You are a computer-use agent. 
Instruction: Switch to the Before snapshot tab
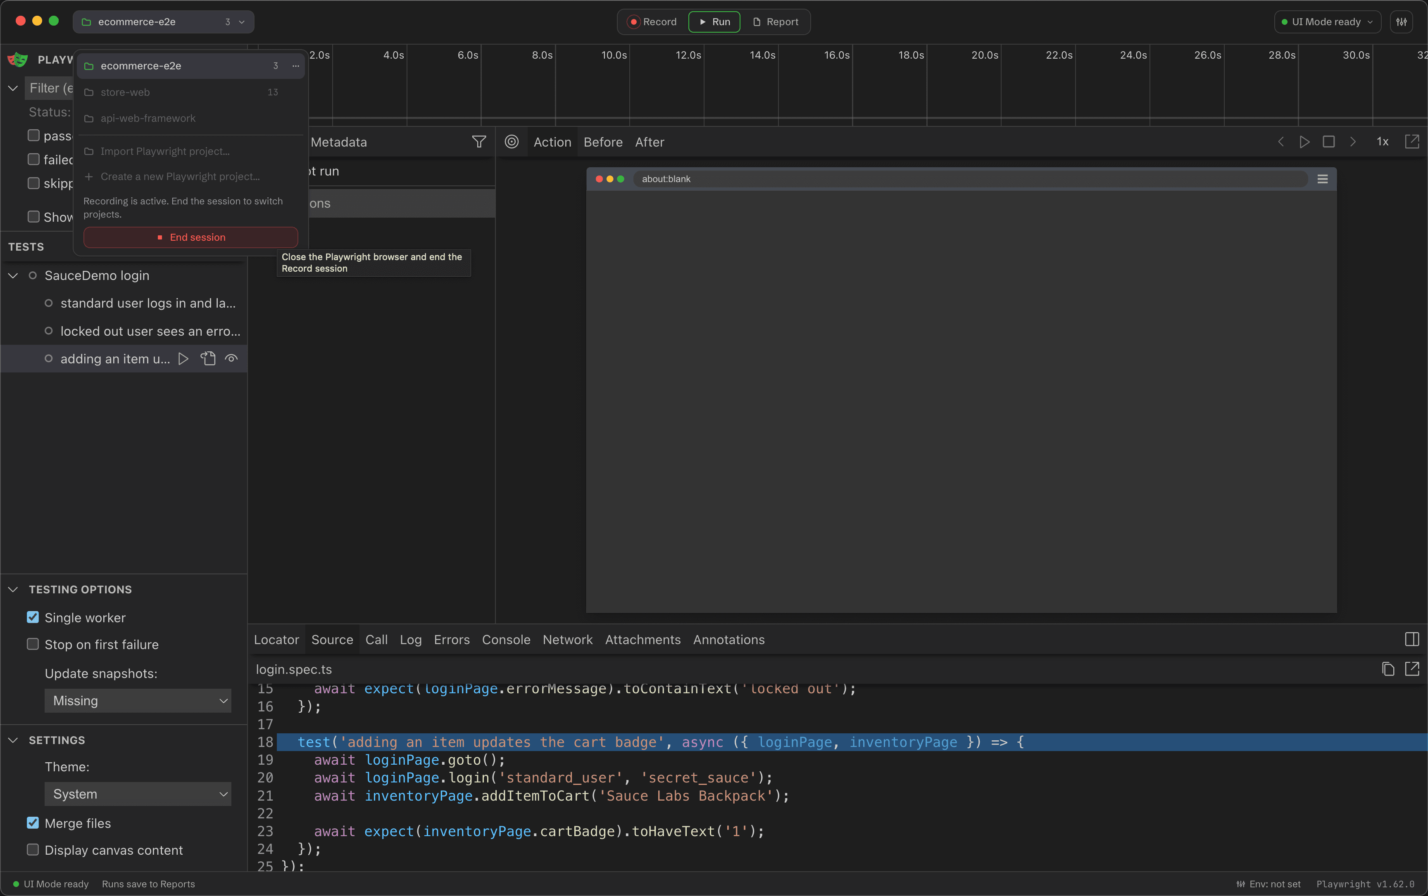point(603,142)
